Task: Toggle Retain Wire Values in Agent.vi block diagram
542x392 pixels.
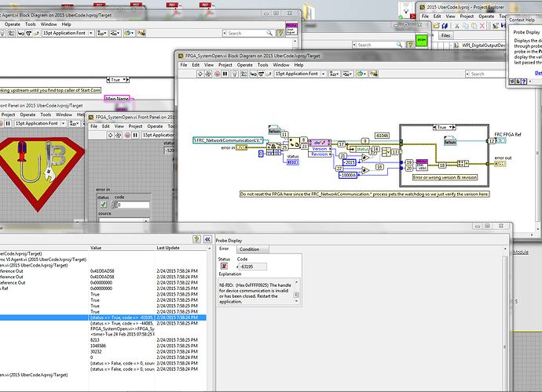Action: pyautogui.click(x=12, y=34)
